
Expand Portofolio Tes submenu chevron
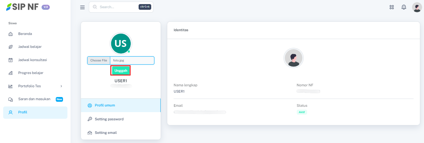point(61,86)
